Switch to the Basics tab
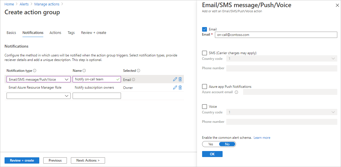 [11, 32]
